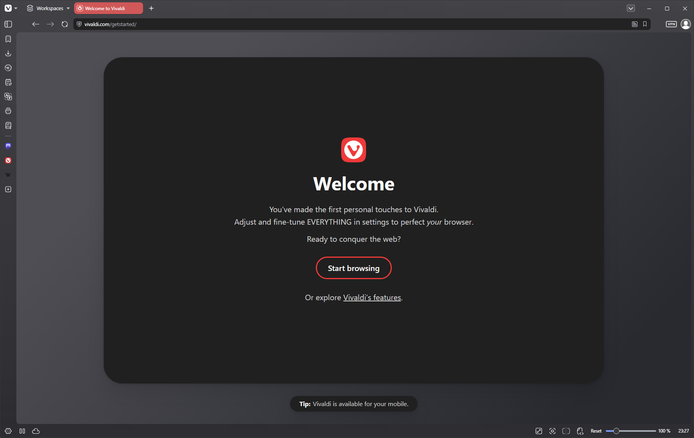Viewport: 694px width, 438px height.
Task: Toggle Break Mode pause icon
Action: coord(22,431)
